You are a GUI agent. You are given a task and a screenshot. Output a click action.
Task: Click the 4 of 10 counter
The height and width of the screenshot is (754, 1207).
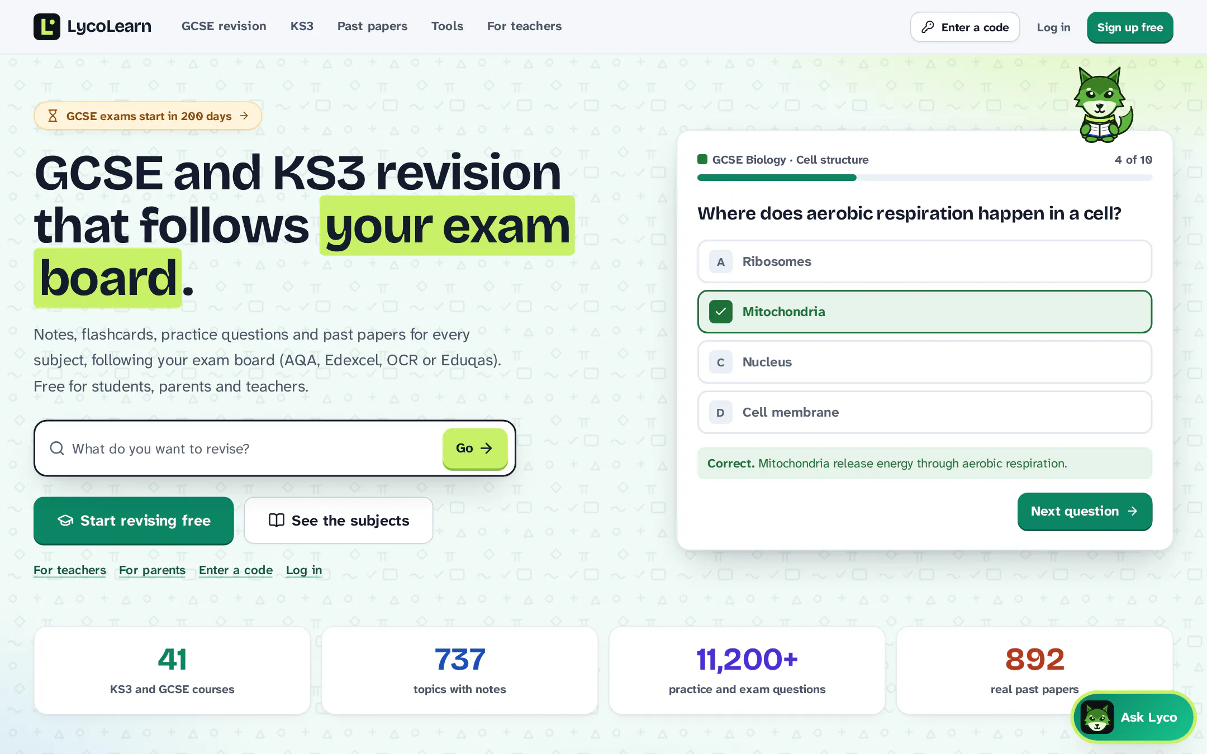coord(1133,160)
